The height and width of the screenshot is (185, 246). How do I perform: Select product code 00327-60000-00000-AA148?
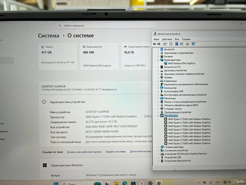tap(102, 131)
